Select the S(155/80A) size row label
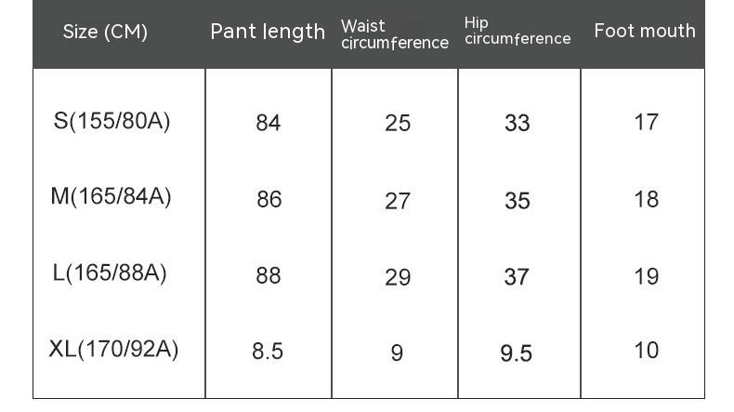The image size is (734, 412). [x=112, y=122]
